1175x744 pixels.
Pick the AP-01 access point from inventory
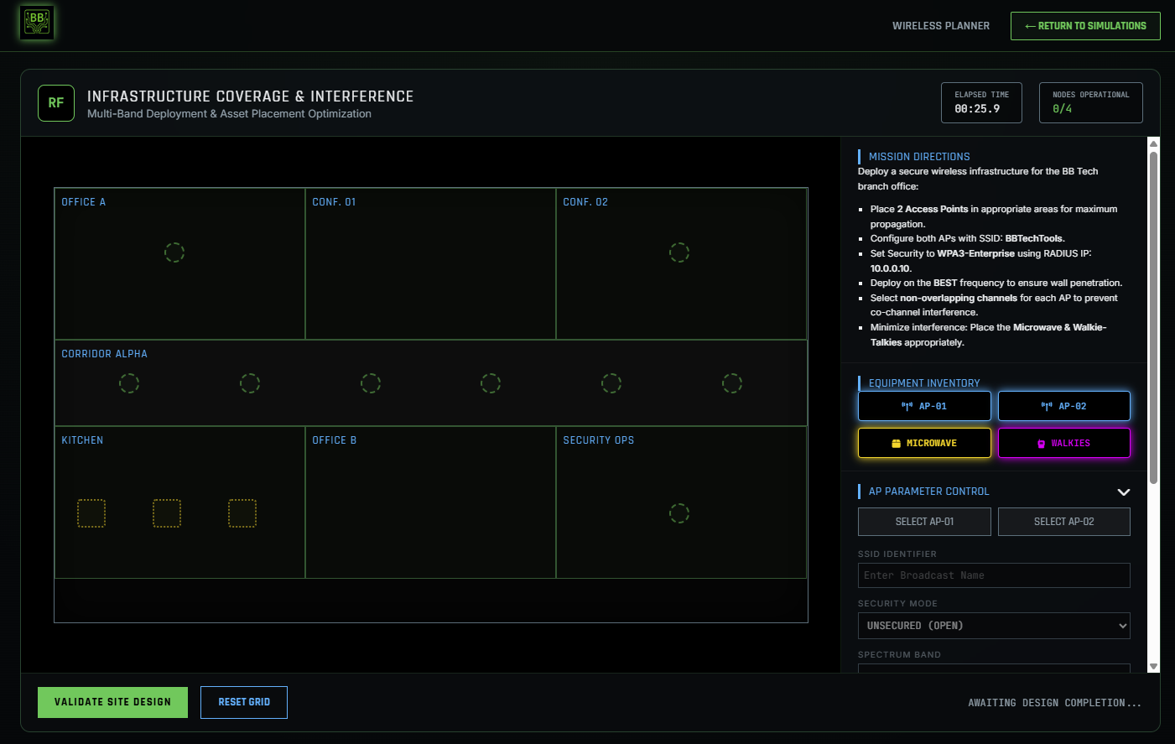click(924, 406)
